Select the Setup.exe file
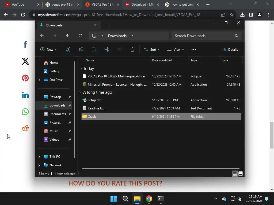 (161, 100)
